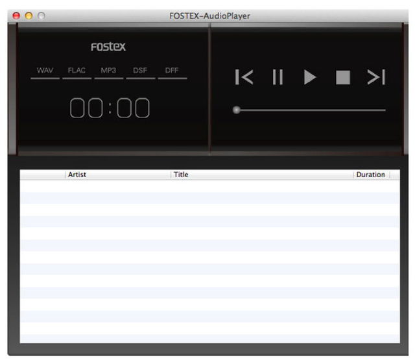Start playback with the play button
This screenshot has width=415, height=364.
point(310,77)
